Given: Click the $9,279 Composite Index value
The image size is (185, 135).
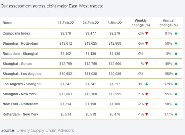Looking at the screenshot, I should click(115, 33).
